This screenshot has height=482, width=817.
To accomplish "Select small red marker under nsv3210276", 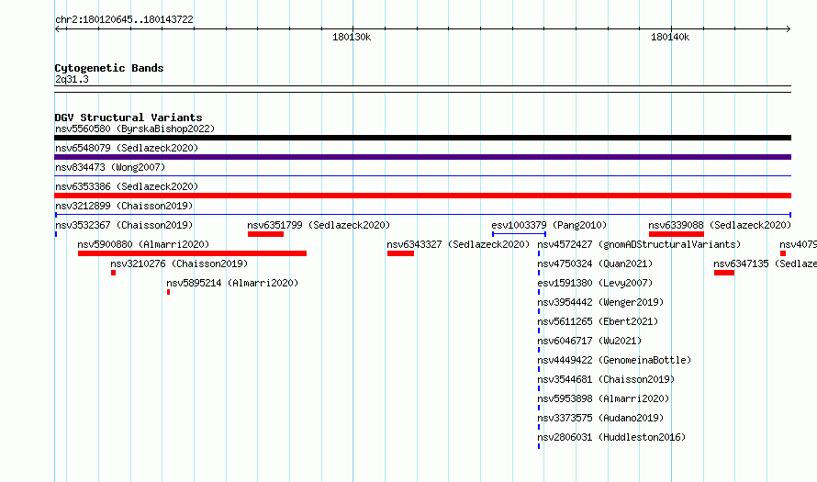I will tap(113, 273).
